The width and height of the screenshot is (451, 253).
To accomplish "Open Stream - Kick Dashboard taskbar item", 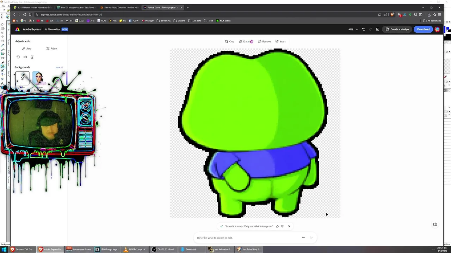I will (x=22, y=249).
